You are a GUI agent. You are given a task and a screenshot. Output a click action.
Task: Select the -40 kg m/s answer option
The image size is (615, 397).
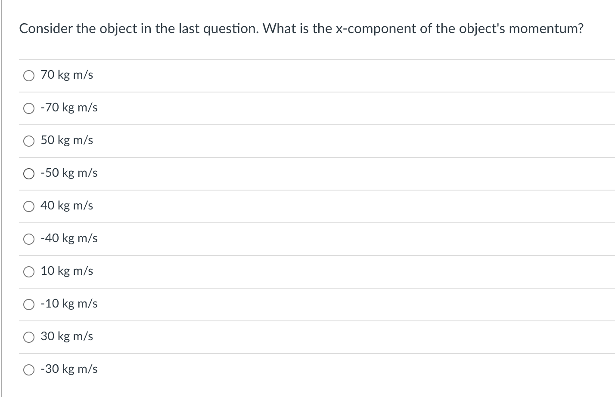coord(69,239)
